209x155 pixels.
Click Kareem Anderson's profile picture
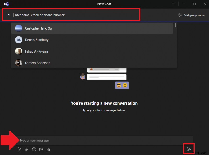19,63
